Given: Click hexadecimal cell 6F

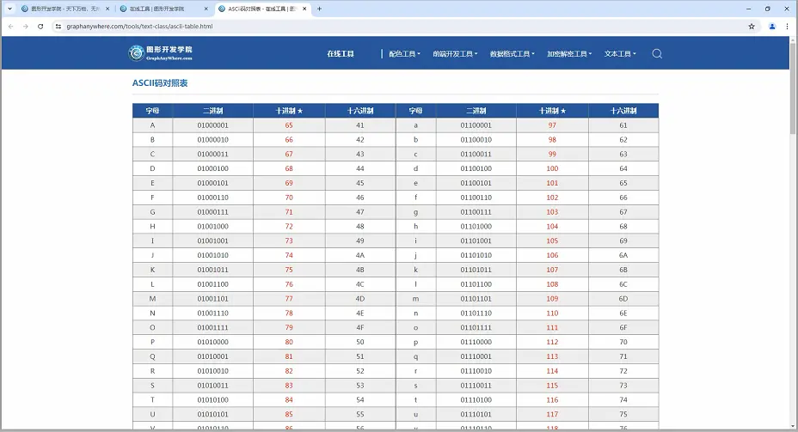Looking at the screenshot, I should 623,327.
